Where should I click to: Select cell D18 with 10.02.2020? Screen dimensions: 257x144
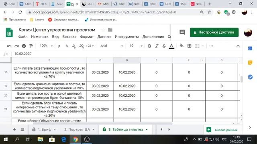click(x=127, y=72)
